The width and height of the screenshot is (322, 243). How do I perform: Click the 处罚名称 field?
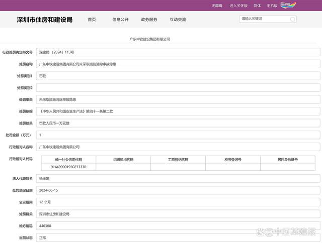(x=178, y=64)
